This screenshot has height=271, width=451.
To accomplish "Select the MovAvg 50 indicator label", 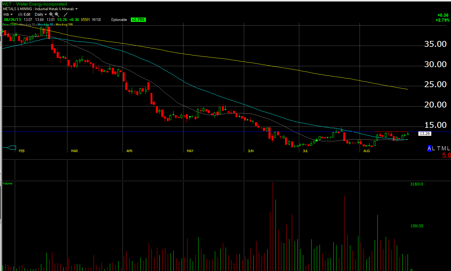I will point(45,25).
